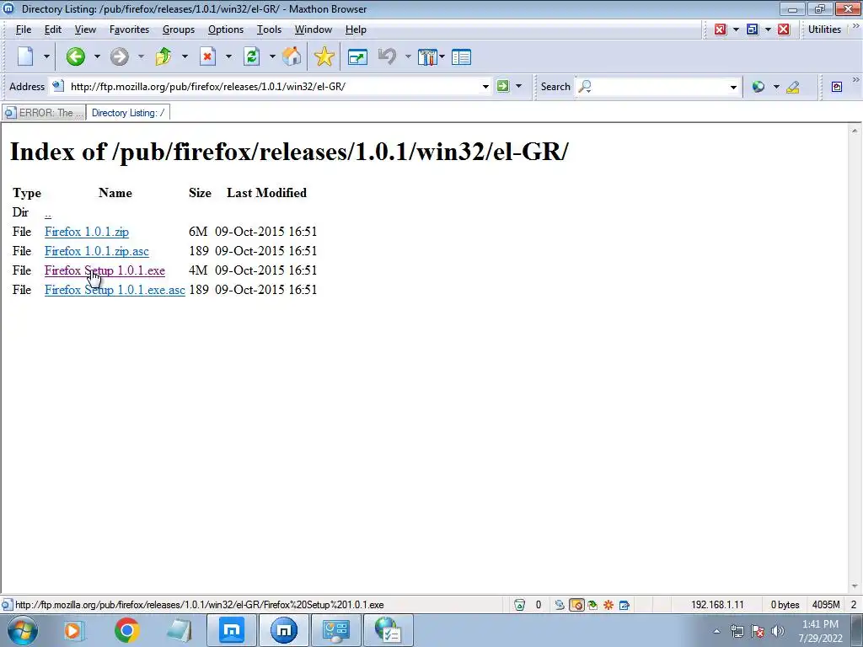
Task: Select the 'Directory Listing: /' tab
Action: [128, 113]
